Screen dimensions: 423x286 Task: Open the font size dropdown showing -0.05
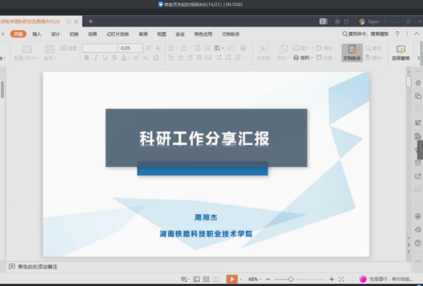point(131,48)
